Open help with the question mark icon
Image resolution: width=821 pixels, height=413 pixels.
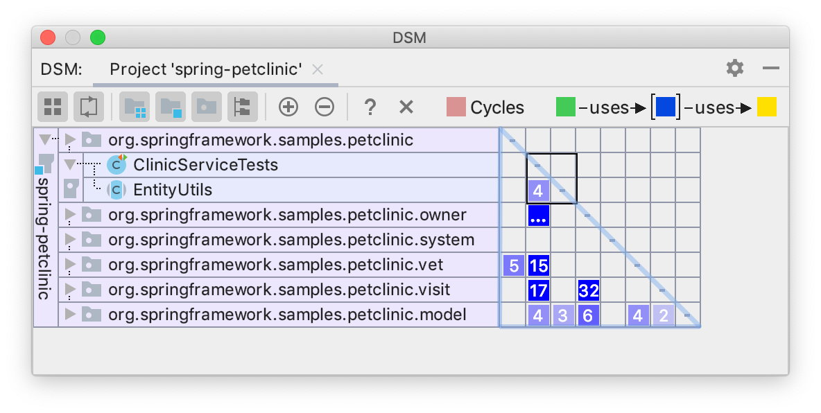370,107
